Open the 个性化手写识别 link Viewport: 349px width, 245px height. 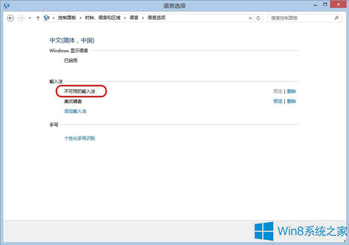80,138
